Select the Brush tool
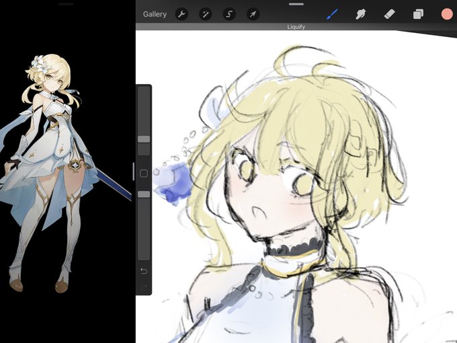457x343 pixels. (x=332, y=14)
